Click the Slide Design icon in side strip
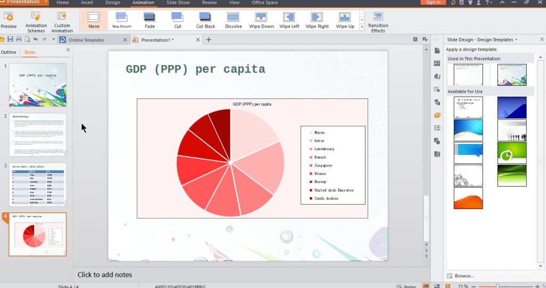Image resolution: width=546 pixels, height=288 pixels. click(x=437, y=115)
